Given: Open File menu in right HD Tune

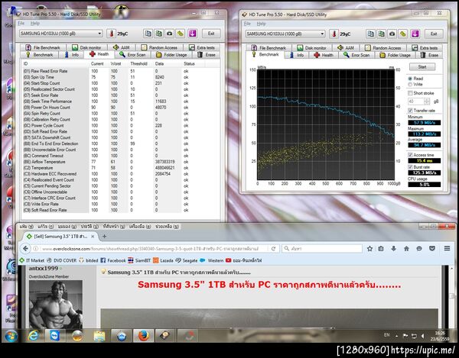Looking at the screenshot, I should (x=247, y=24).
